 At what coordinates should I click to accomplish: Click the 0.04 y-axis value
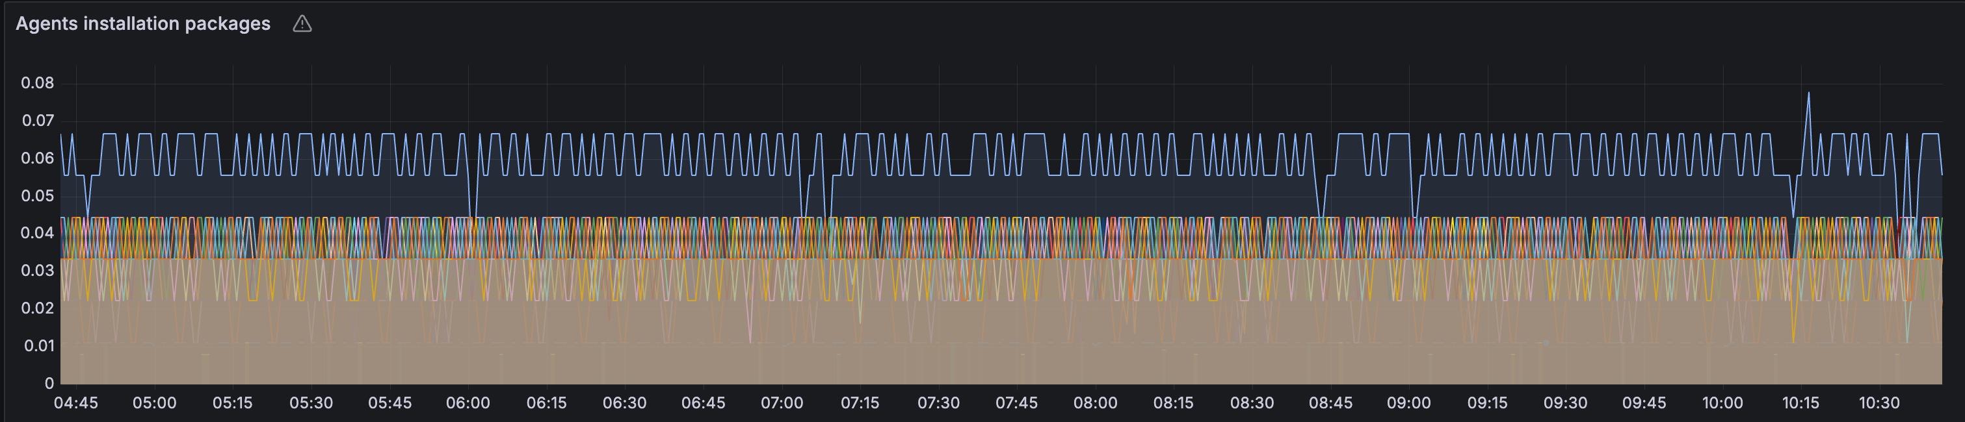37,233
